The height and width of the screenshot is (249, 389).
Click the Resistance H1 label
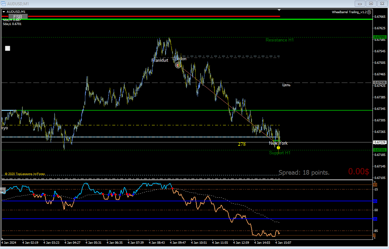(x=280, y=40)
